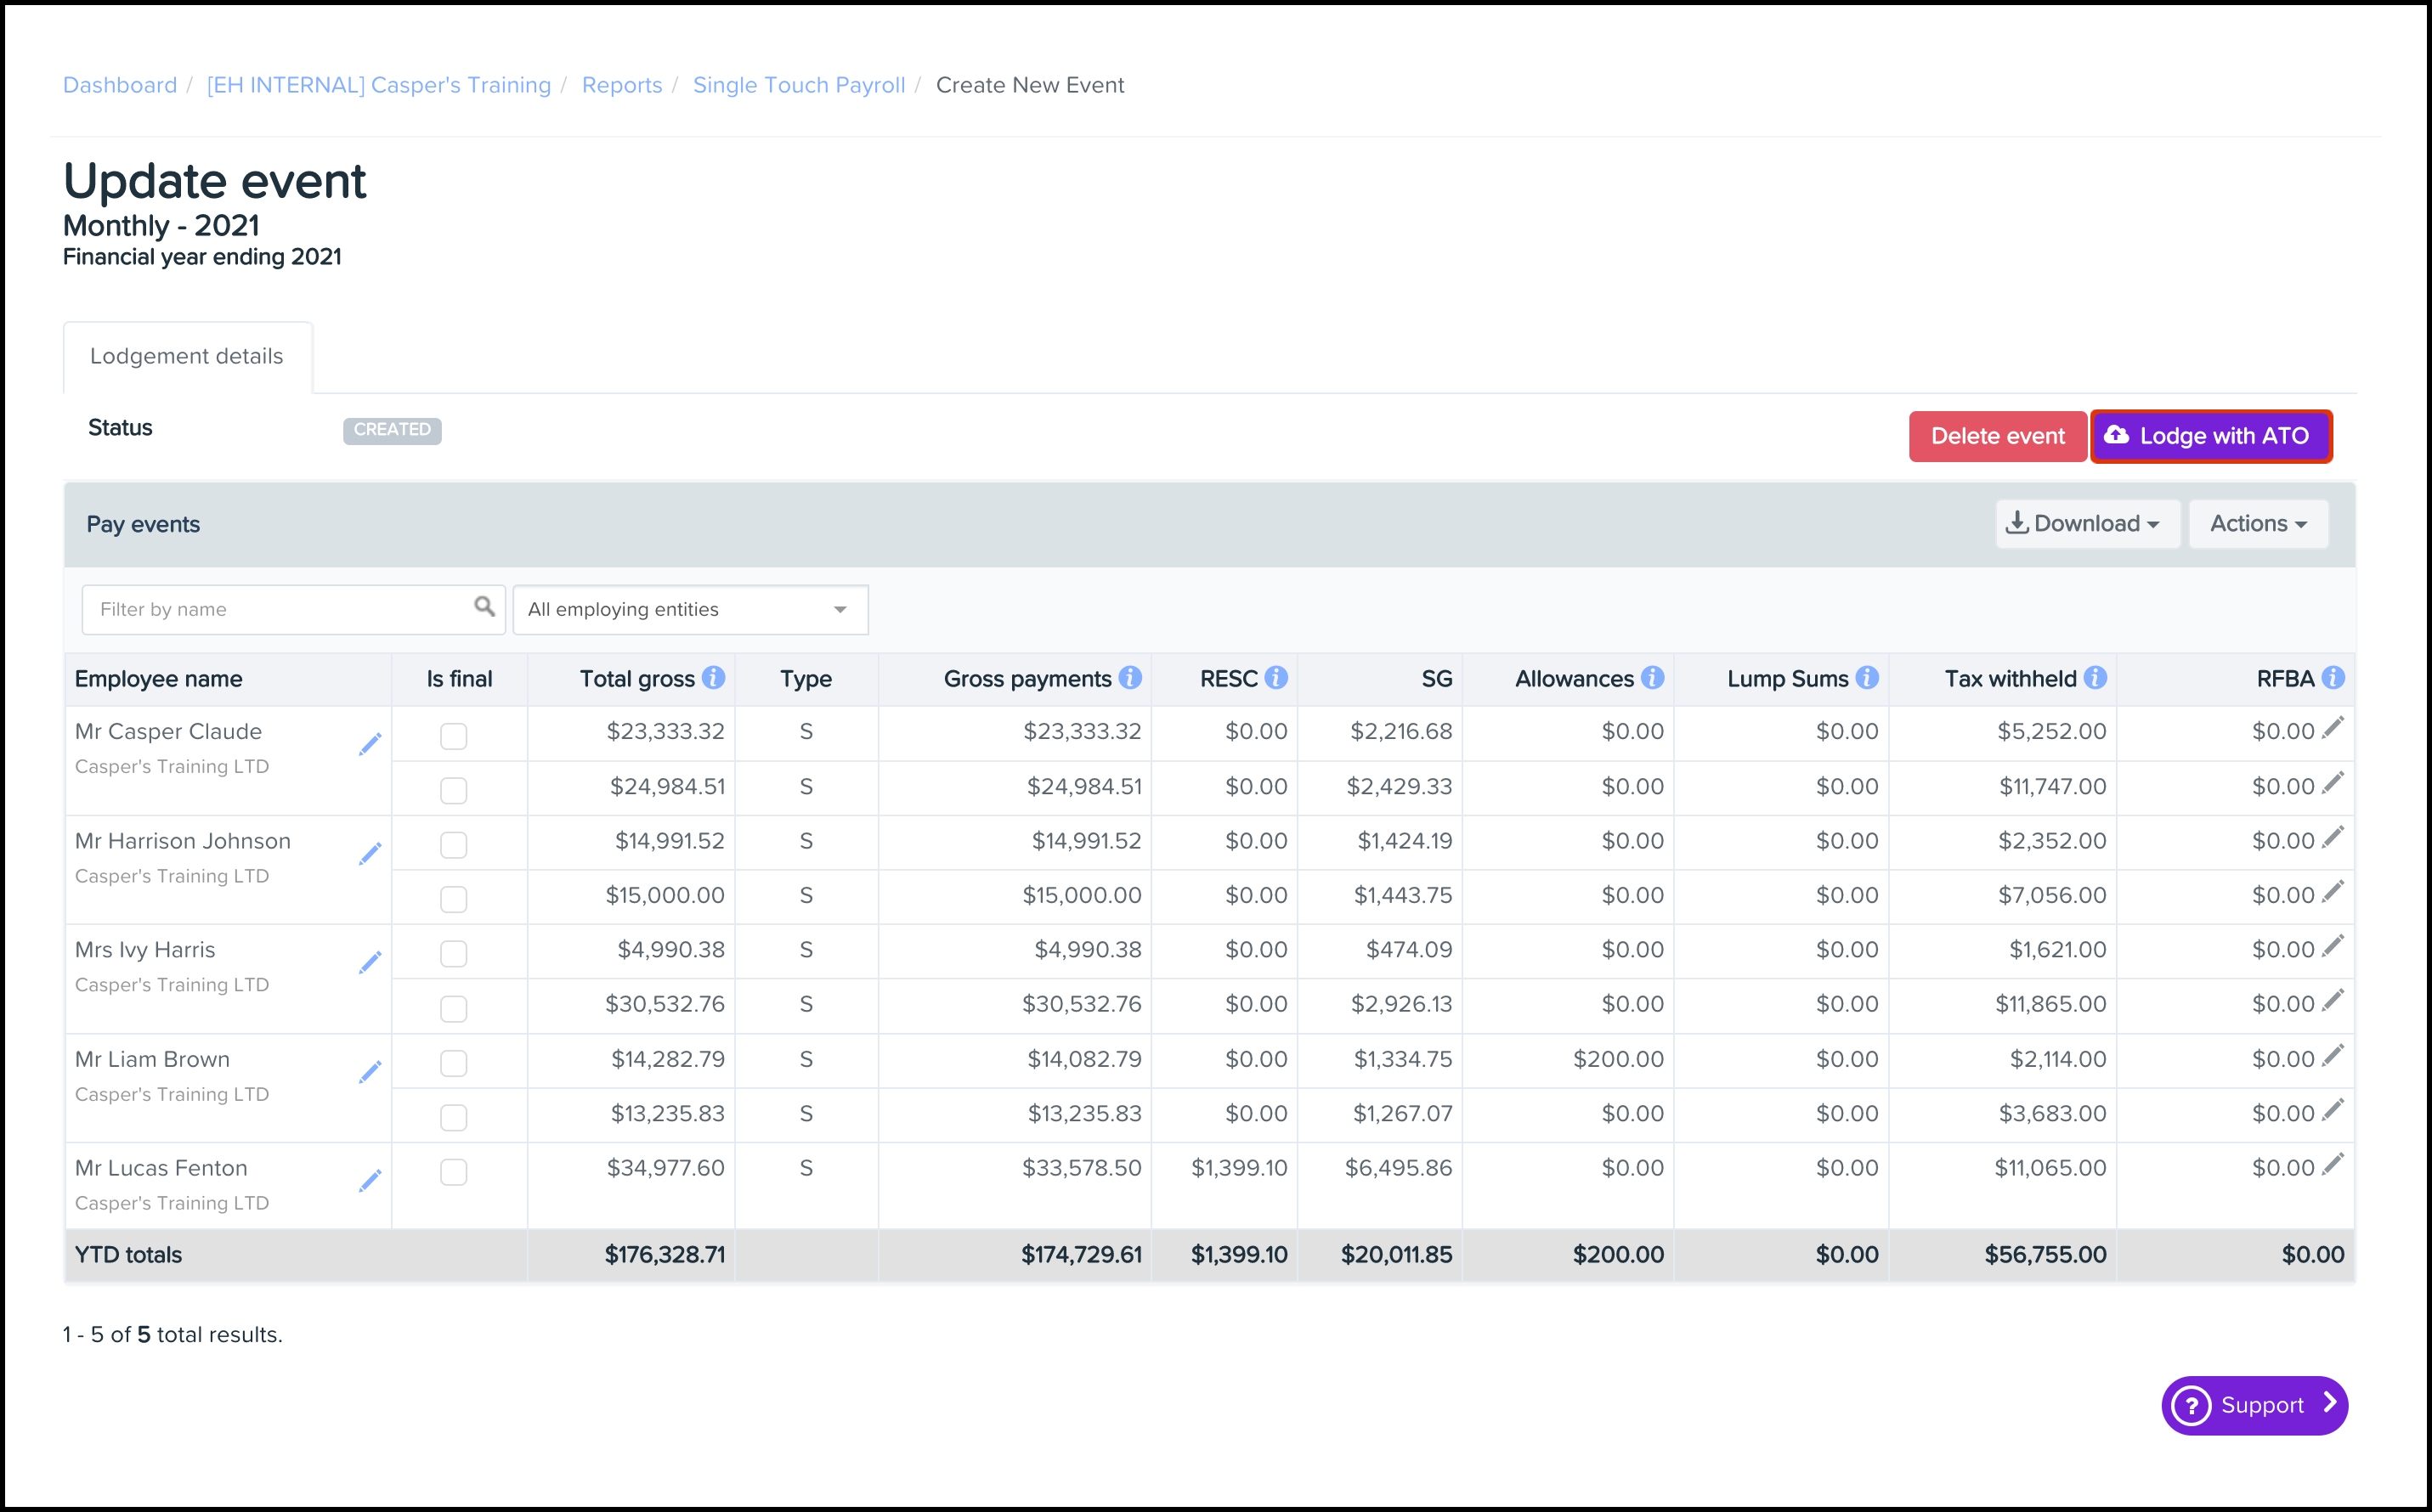Click Tax withheld info icon

(x=2095, y=678)
